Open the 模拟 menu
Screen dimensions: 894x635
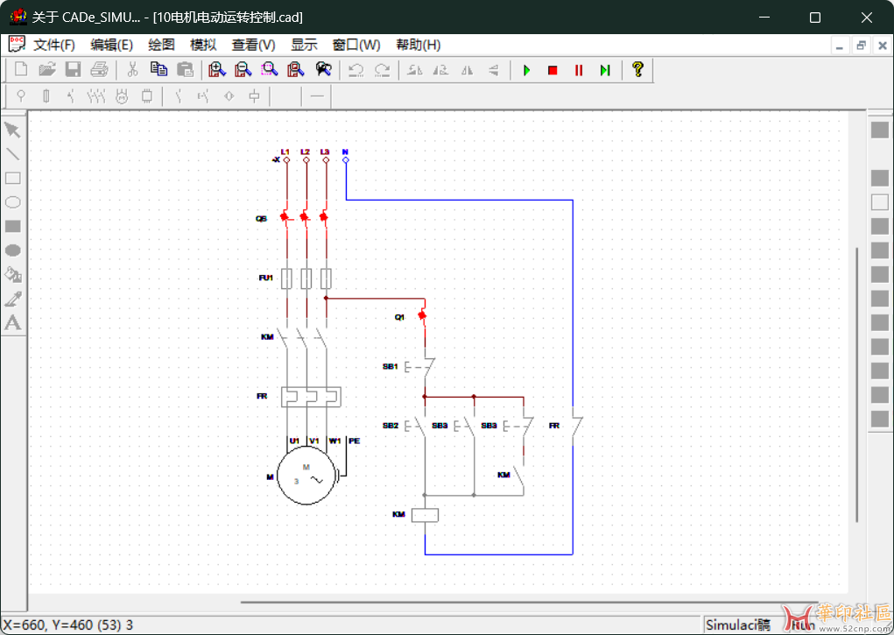pyautogui.click(x=203, y=45)
